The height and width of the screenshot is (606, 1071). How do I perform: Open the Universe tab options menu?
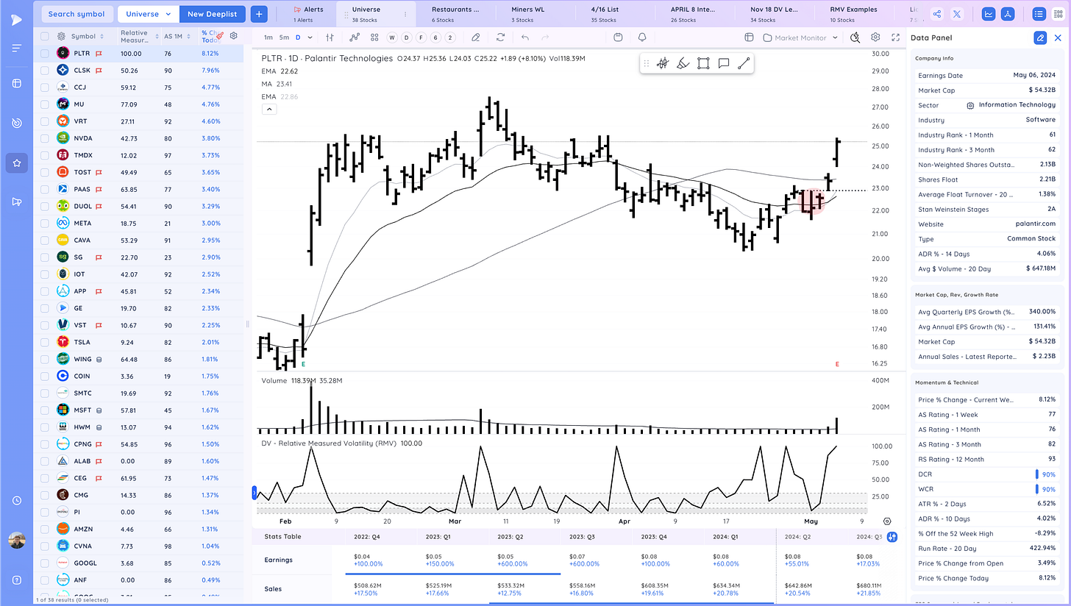coord(405,14)
